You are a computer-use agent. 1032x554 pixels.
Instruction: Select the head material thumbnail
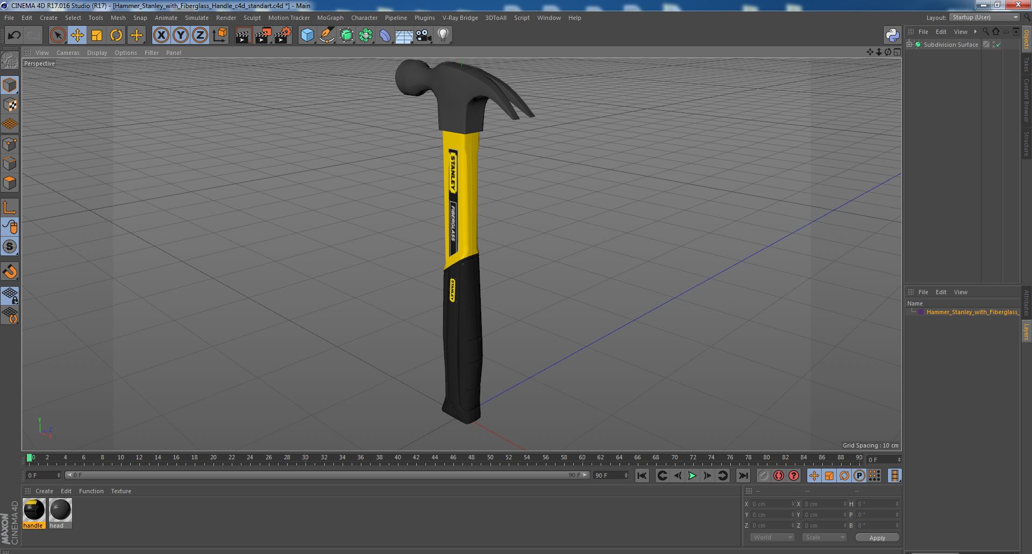click(x=60, y=510)
